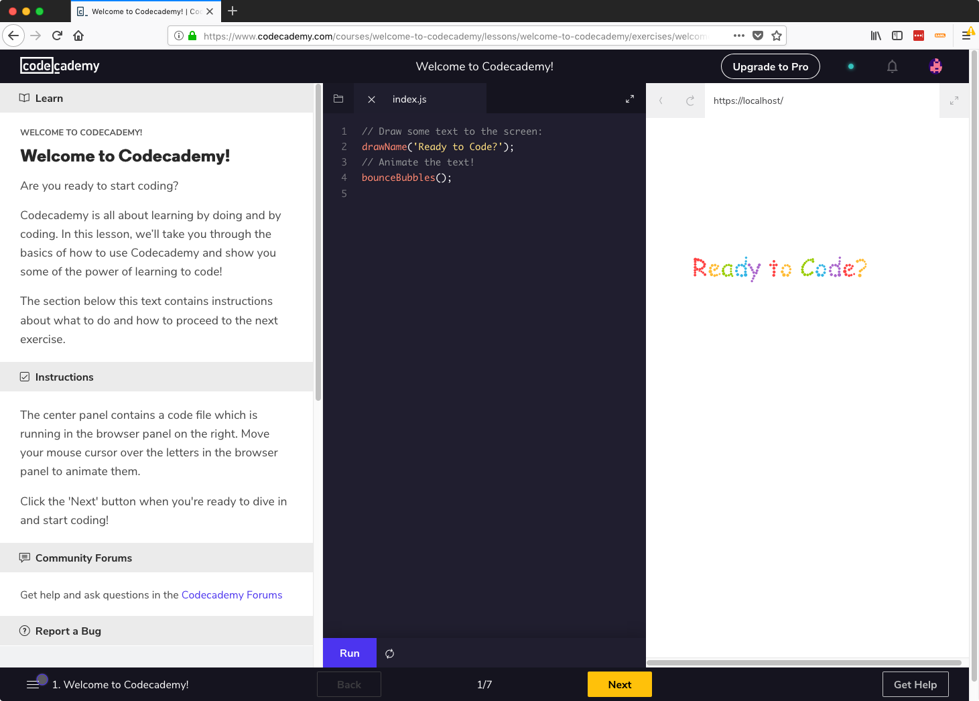This screenshot has width=979, height=701.
Task: Click the preview panel horizontal scrollbar
Action: click(804, 662)
